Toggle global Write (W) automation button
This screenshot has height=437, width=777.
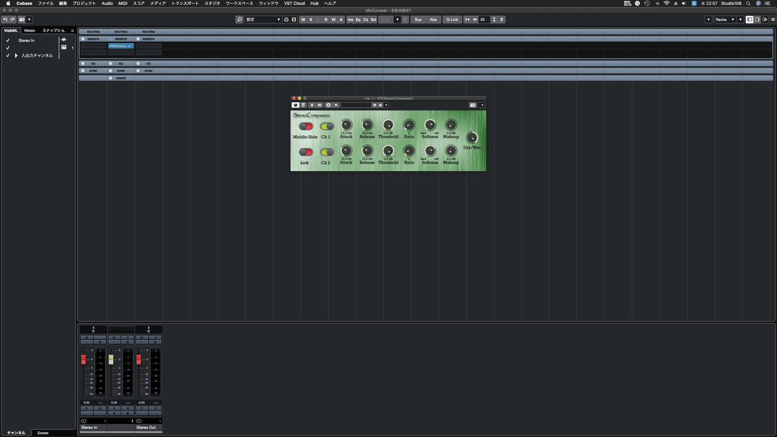point(333,19)
